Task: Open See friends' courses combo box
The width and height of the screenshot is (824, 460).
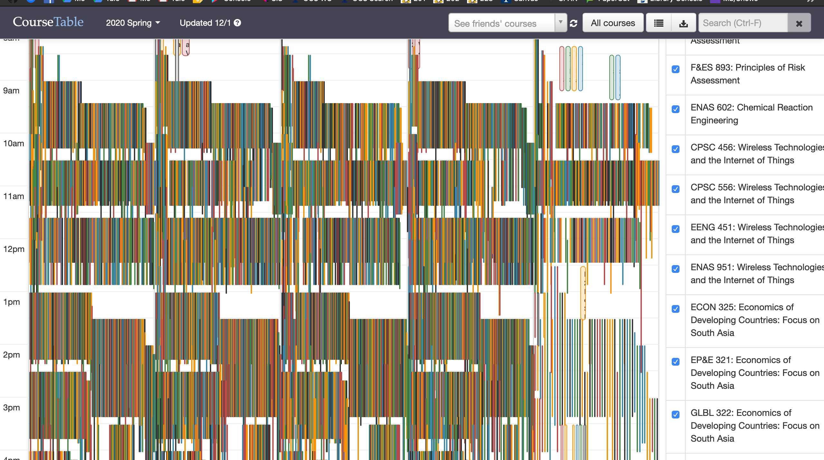Action: pyautogui.click(x=501, y=23)
